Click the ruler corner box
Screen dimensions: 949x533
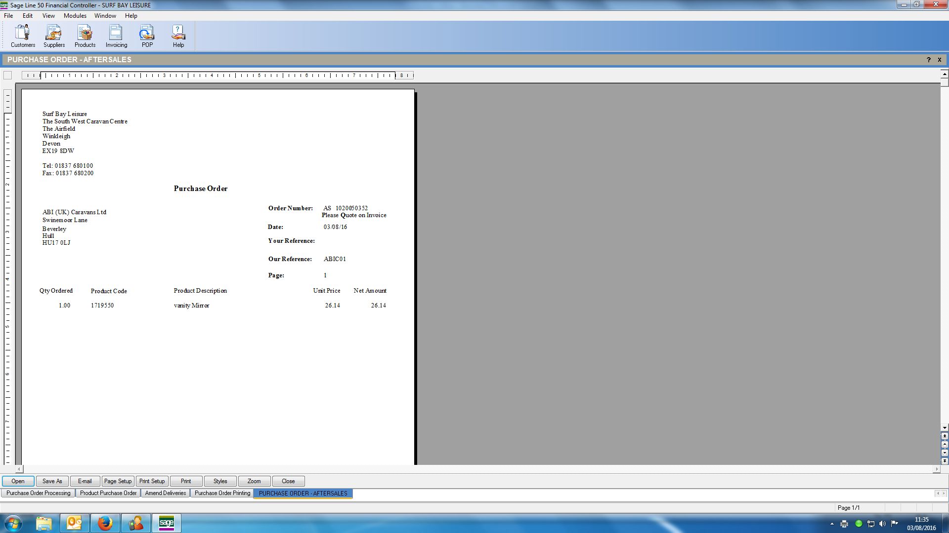(x=8, y=76)
